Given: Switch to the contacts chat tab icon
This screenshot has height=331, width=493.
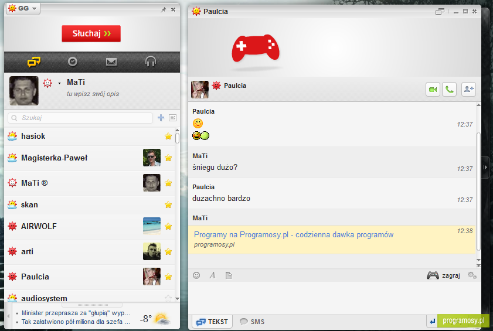Looking at the screenshot, I should point(34,62).
